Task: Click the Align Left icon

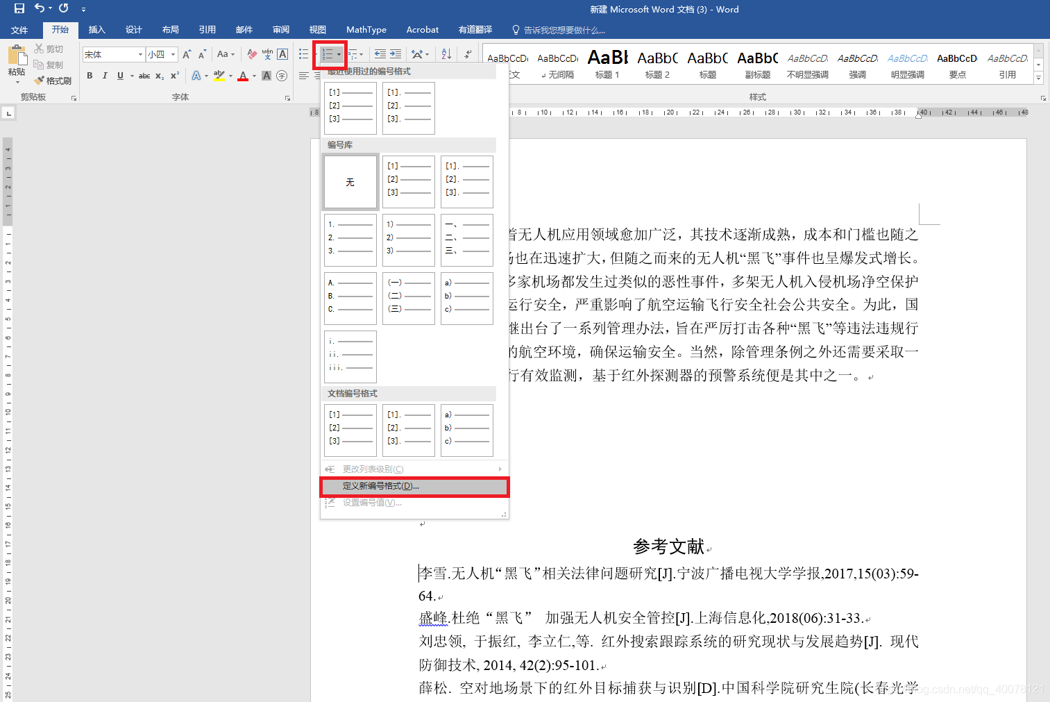Action: (303, 76)
